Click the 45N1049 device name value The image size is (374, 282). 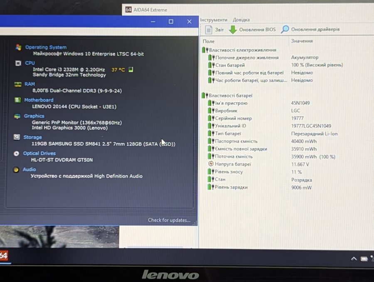pos(300,103)
